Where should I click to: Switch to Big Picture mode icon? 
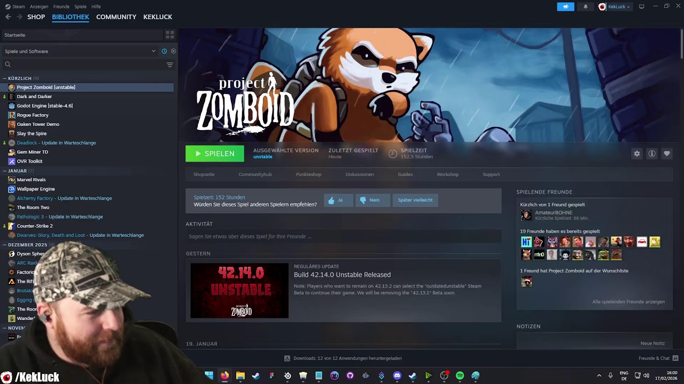pyautogui.click(x=642, y=6)
